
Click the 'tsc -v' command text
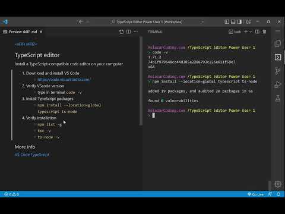click(44, 131)
